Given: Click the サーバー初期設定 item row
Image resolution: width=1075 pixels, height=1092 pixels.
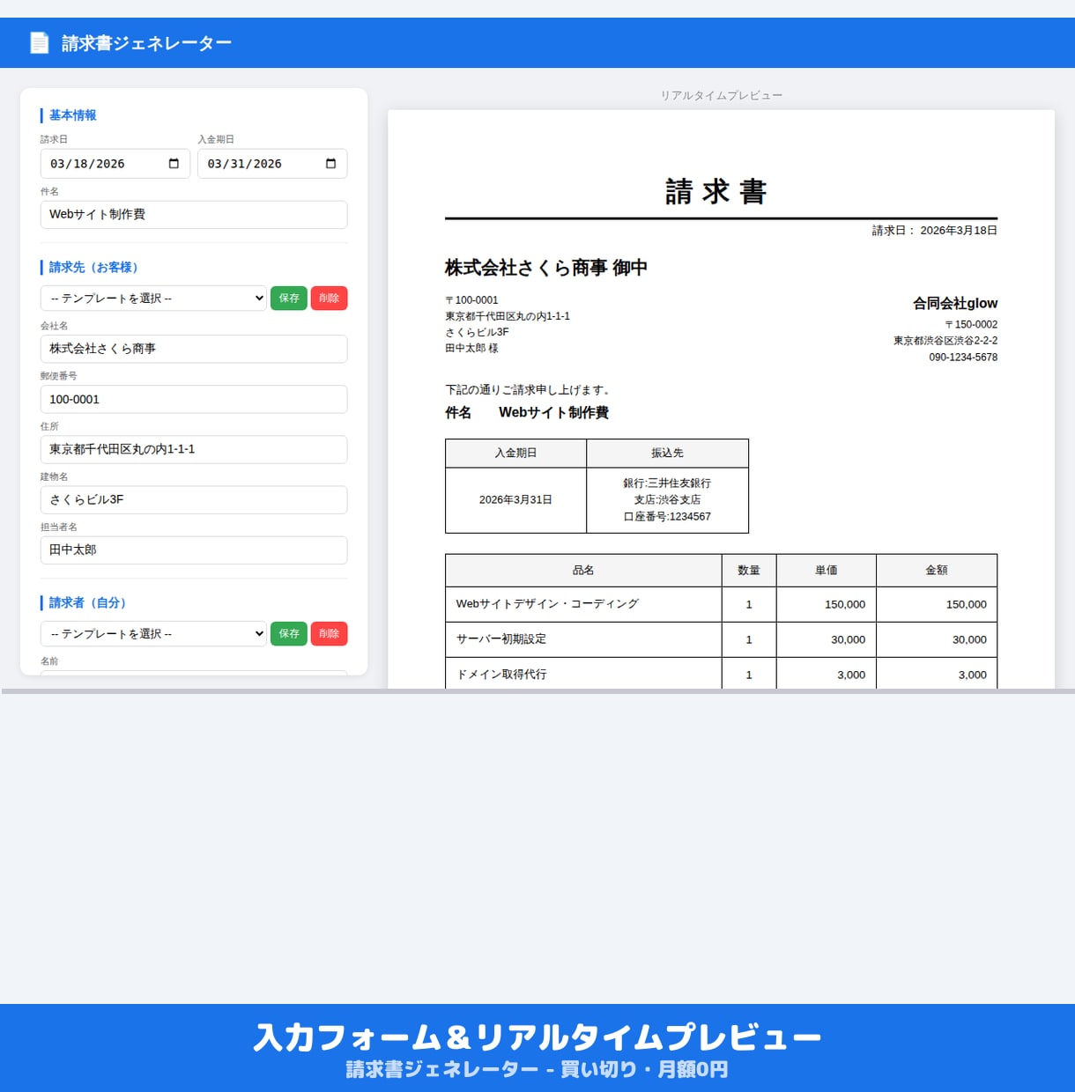Looking at the screenshot, I should (x=721, y=639).
